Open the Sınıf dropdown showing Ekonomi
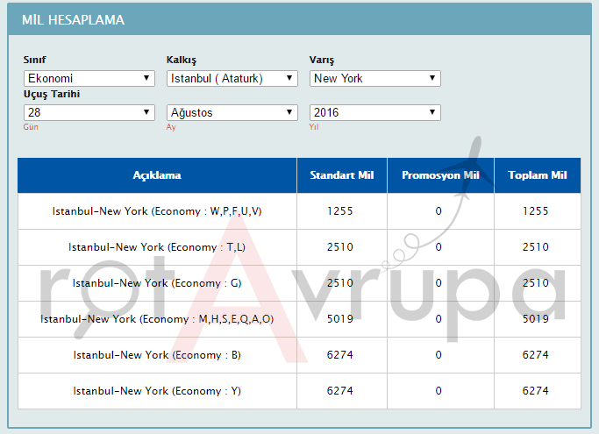599x434 pixels. 89,79
